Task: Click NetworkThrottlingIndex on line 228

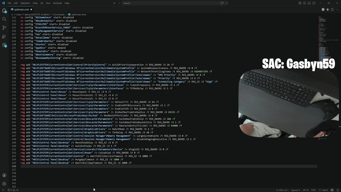Action: coord(156,71)
